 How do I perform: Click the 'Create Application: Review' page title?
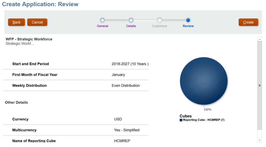pyautogui.click(x=40, y=4)
